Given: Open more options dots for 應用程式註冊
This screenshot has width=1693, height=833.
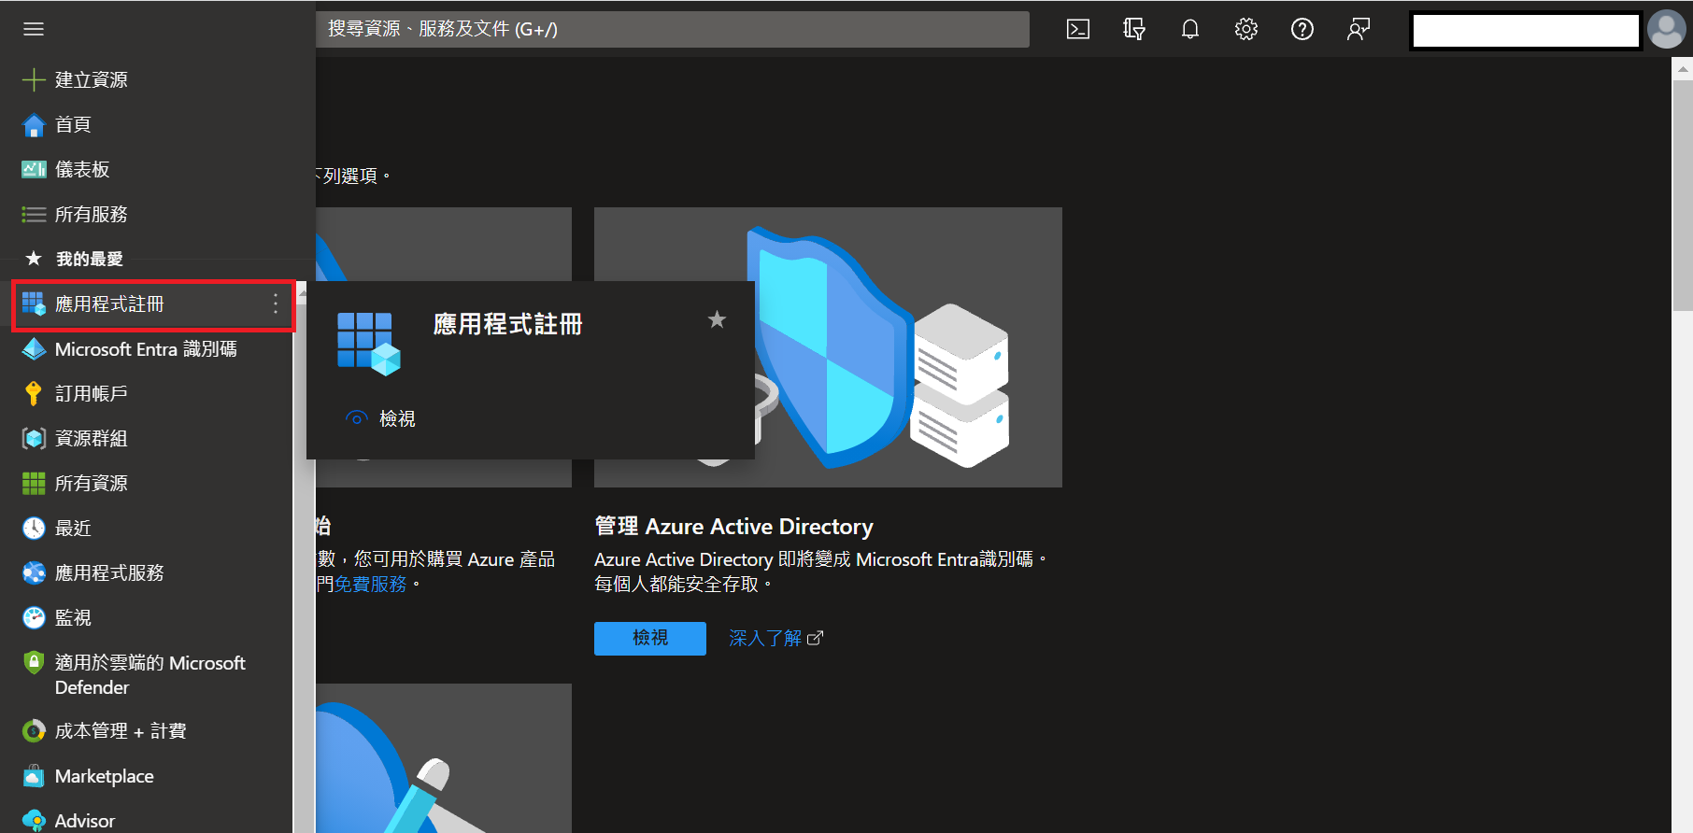Looking at the screenshot, I should coord(275,304).
